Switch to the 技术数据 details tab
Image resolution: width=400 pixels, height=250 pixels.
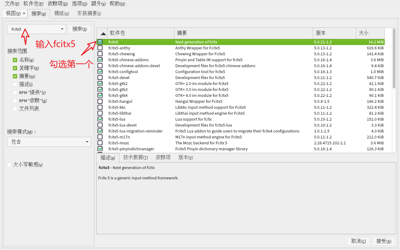click(136, 157)
